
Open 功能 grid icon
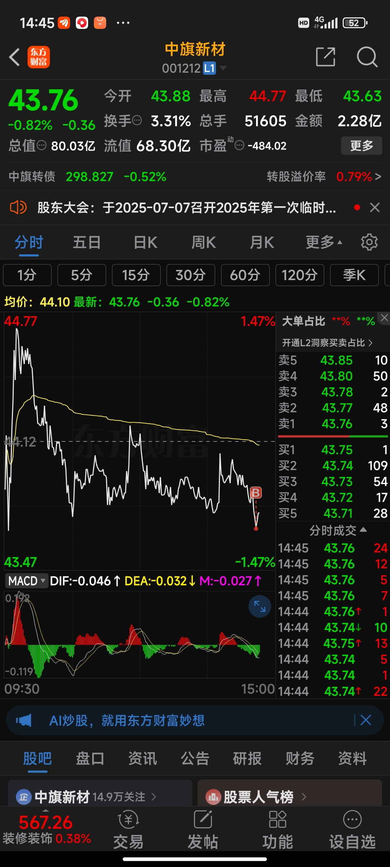tap(278, 819)
